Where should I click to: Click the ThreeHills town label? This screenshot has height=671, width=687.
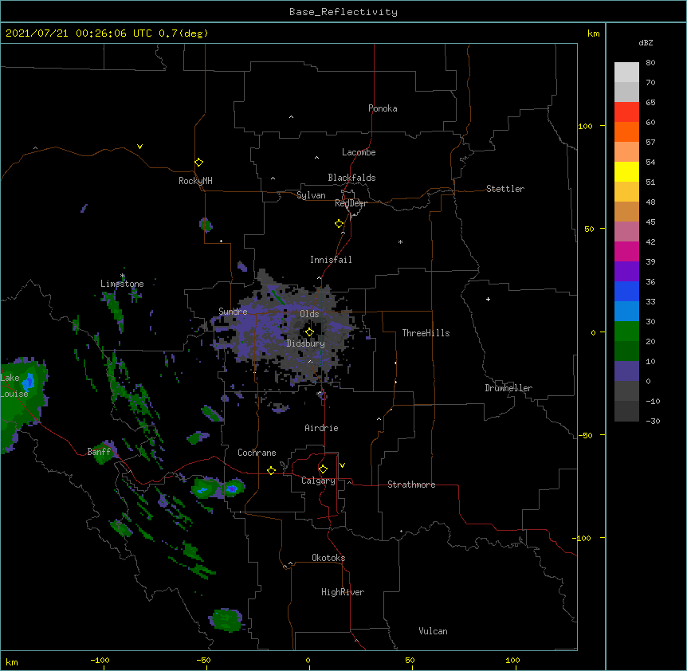(x=426, y=333)
